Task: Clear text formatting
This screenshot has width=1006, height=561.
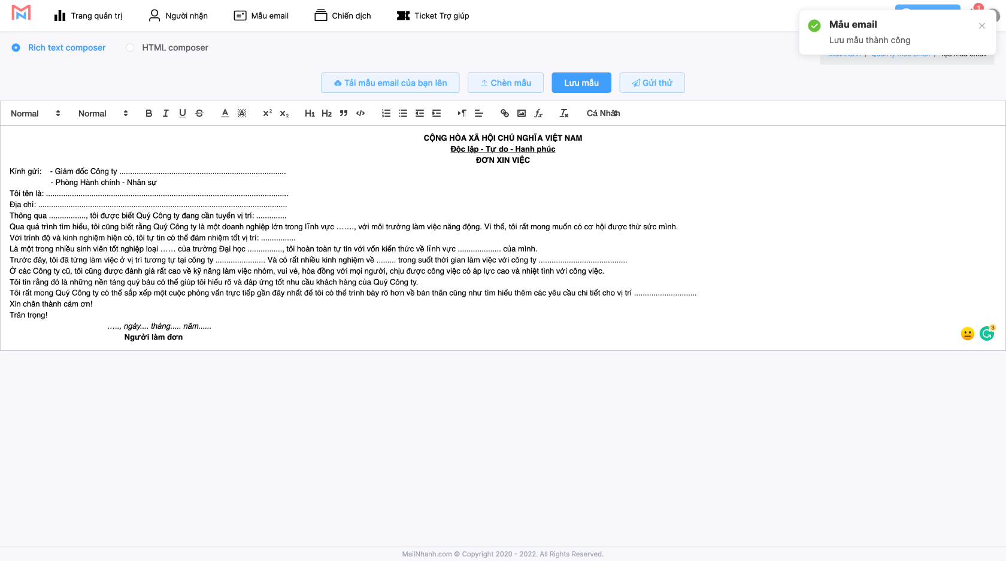Action: (564, 113)
